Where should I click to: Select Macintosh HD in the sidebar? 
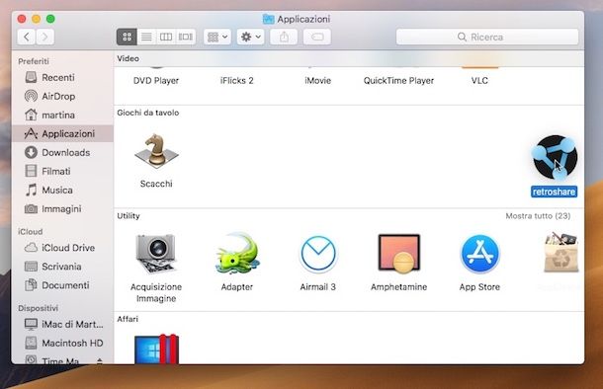tap(62, 343)
